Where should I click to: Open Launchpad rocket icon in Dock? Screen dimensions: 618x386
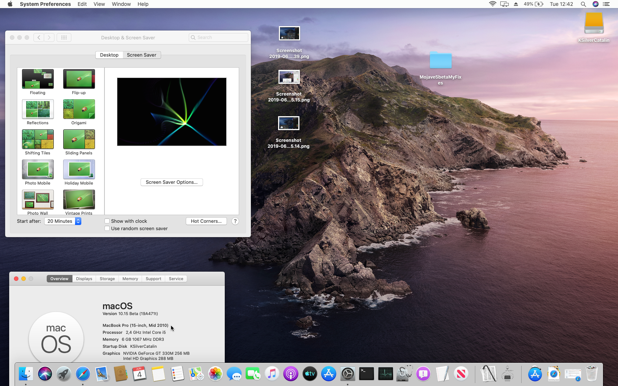pos(64,374)
